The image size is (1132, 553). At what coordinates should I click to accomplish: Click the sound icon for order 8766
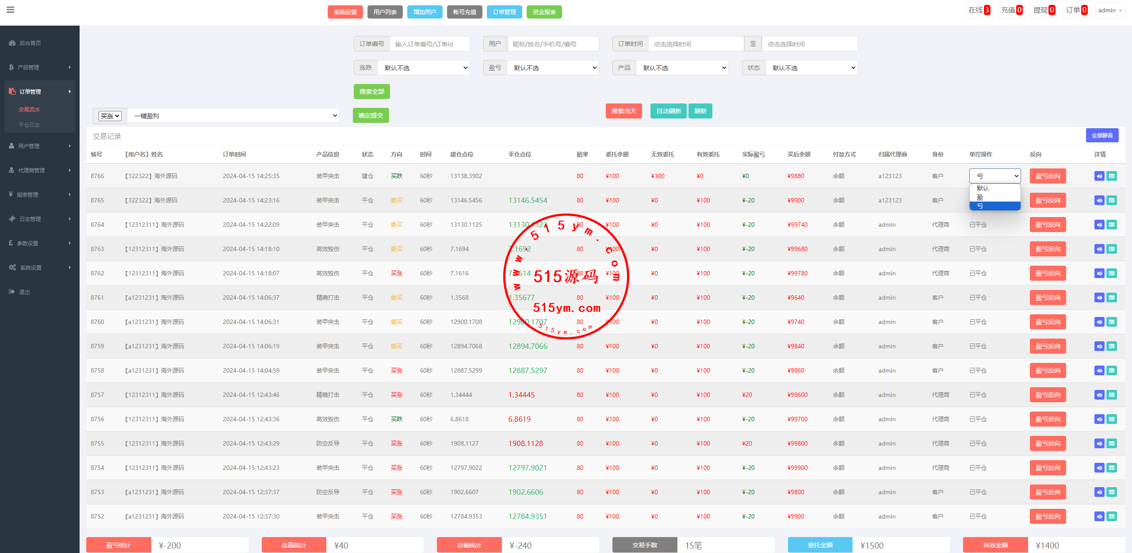[1099, 176]
